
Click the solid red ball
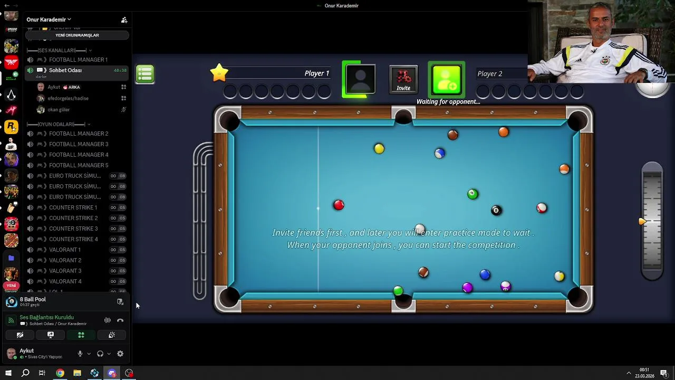coord(339,205)
